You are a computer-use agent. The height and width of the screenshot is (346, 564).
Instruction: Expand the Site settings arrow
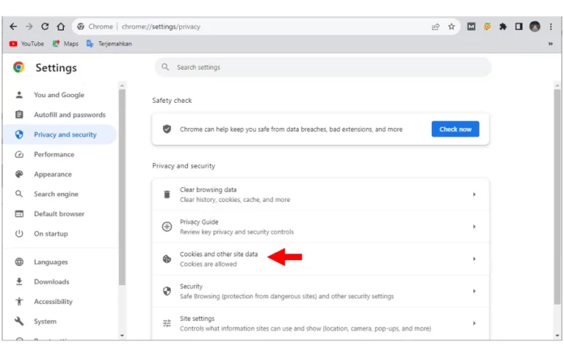click(x=474, y=323)
